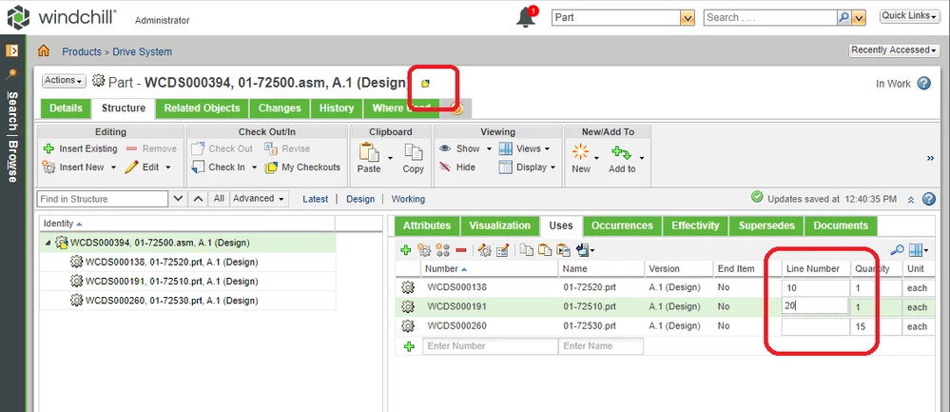Expand the ribbon overflow double chevron
950x412 pixels.
pyautogui.click(x=930, y=158)
